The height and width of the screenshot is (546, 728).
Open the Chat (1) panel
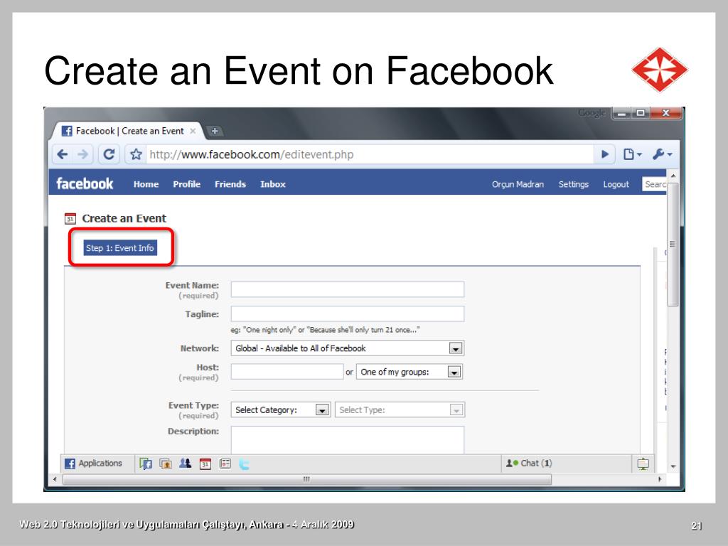(529, 463)
